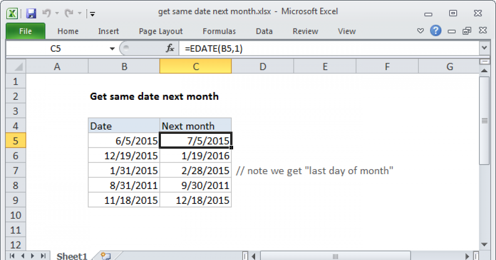The width and height of the screenshot is (496, 260).
Task: Collapse the ribbon with the minimize chevron
Action: pyautogui.click(x=420, y=31)
